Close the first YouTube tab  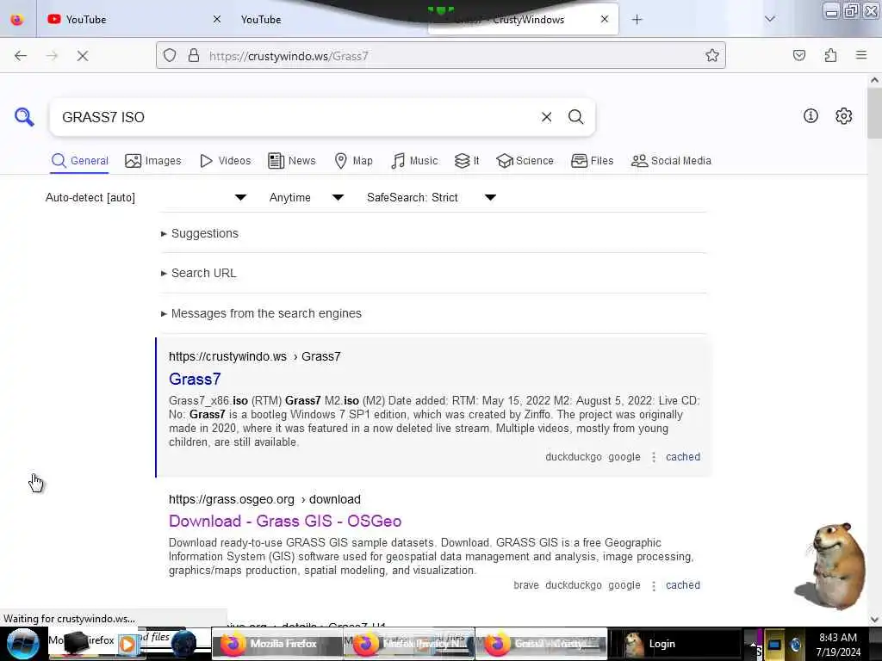point(216,19)
